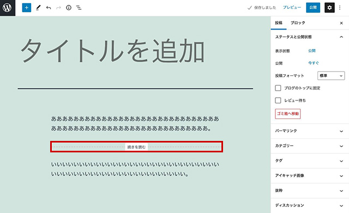This screenshot has width=349, height=213.
Task: Open the 投稿フォーマット dropdown
Action: pyautogui.click(x=331, y=76)
